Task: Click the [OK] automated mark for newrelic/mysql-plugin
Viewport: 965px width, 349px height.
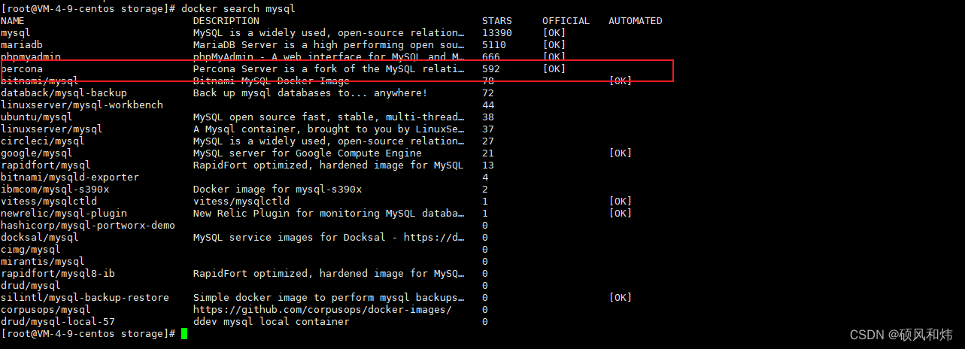Action: [x=621, y=214]
